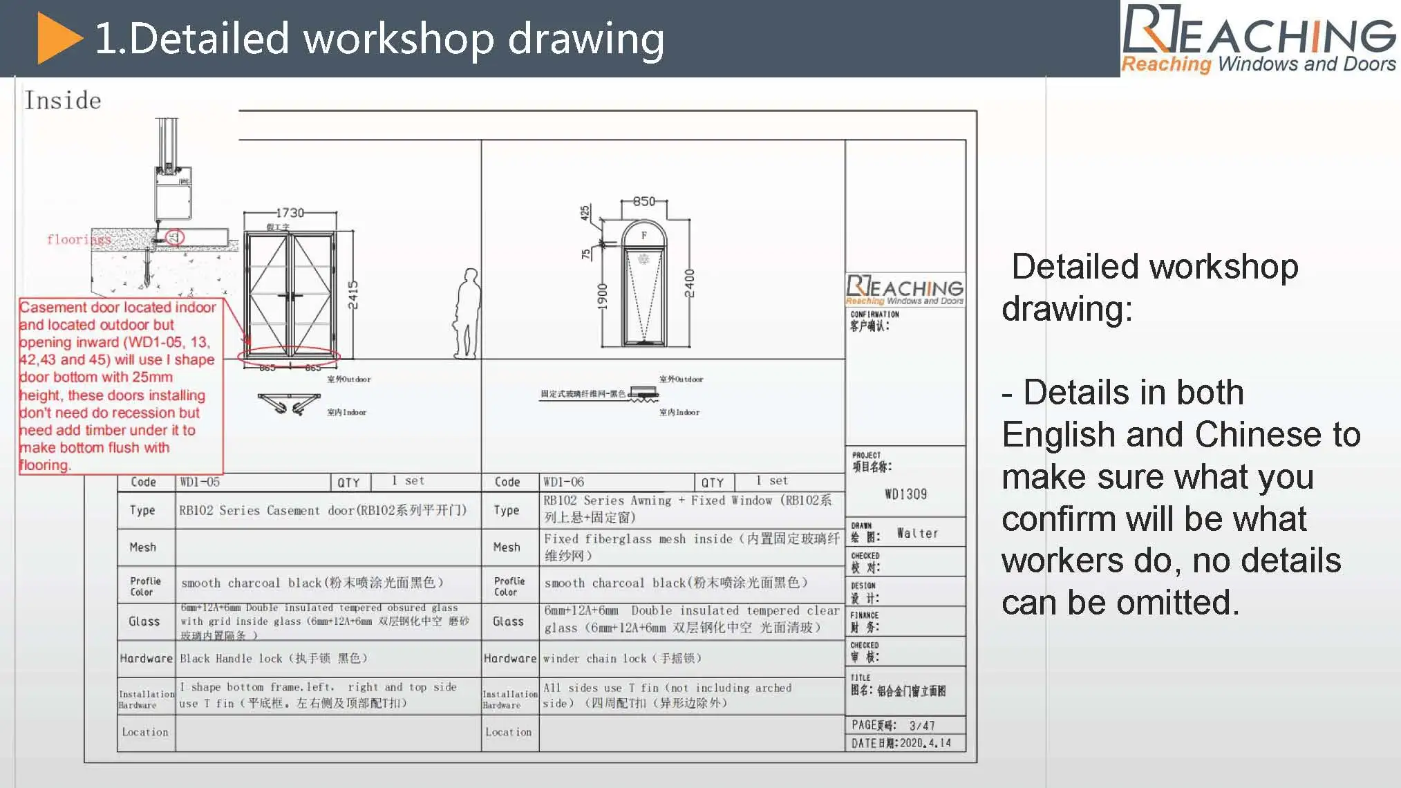Click the '1.Detailed workshop drawing' heading

(379, 38)
